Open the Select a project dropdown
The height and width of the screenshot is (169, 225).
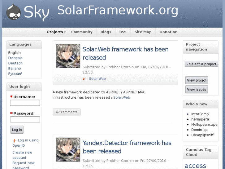(x=201, y=64)
